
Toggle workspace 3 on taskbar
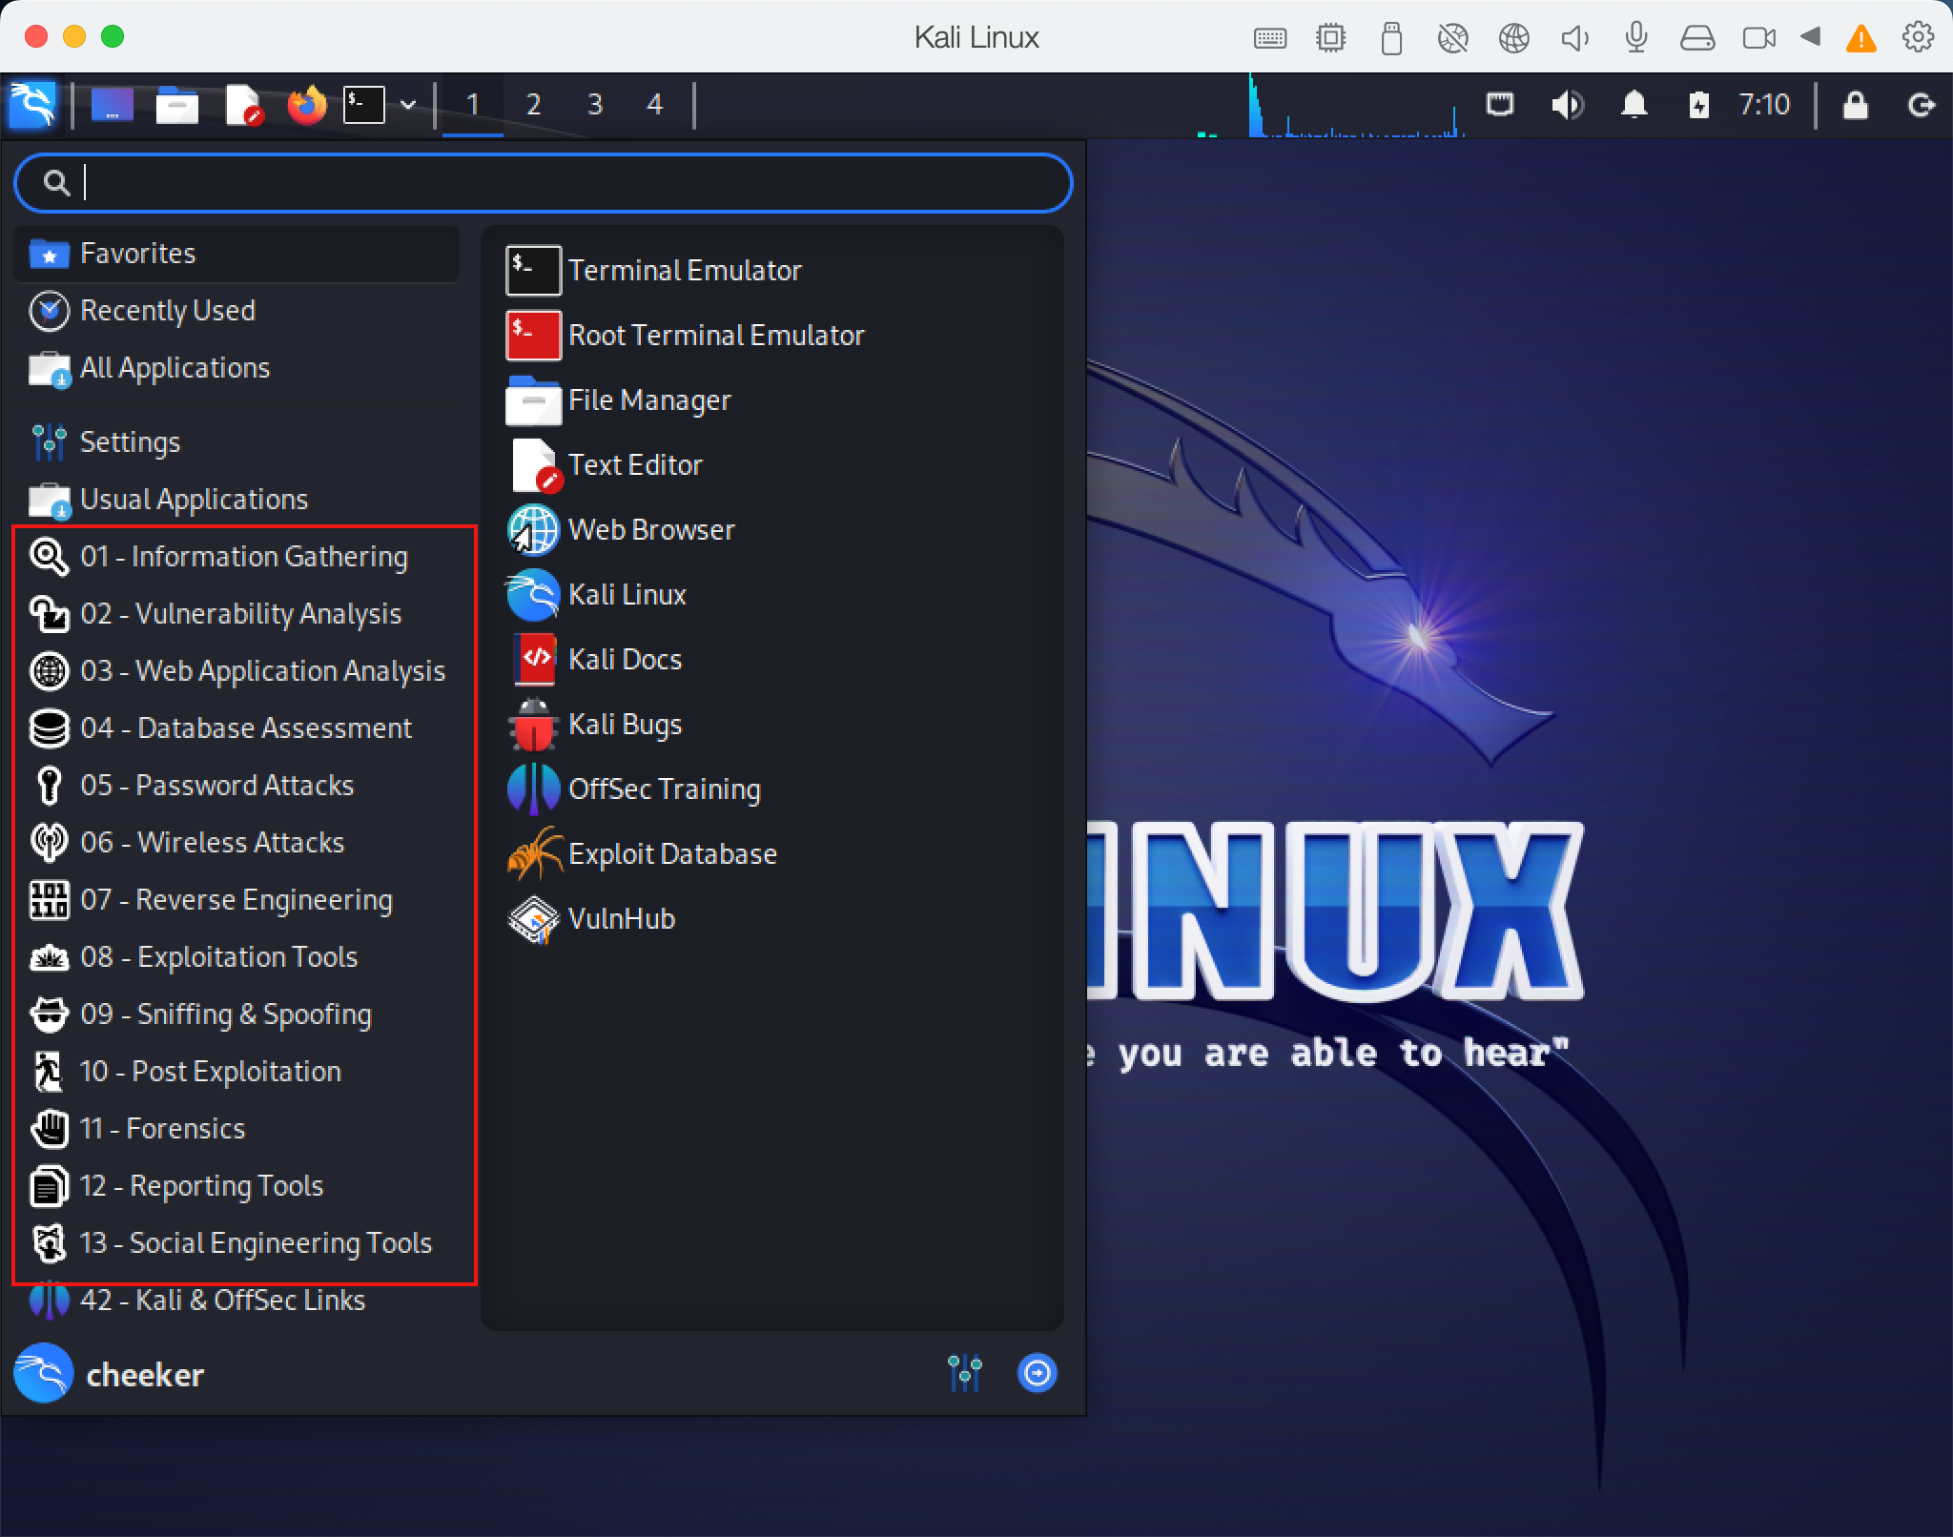click(x=594, y=105)
